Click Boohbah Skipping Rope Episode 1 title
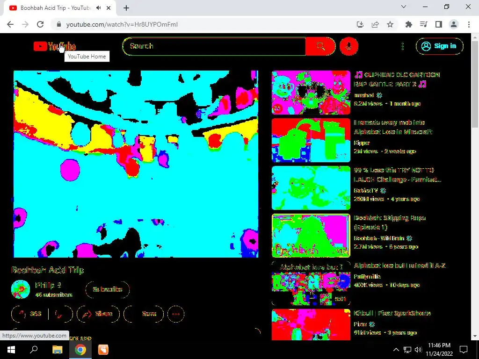This screenshot has width=479, height=359. coord(390,223)
